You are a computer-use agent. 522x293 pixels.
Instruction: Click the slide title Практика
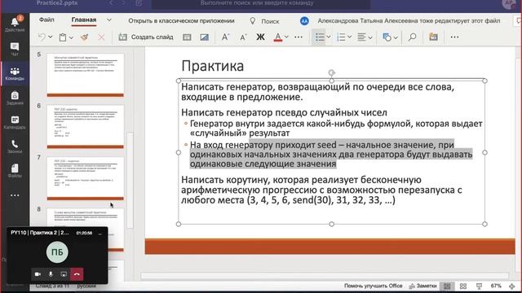(x=212, y=66)
